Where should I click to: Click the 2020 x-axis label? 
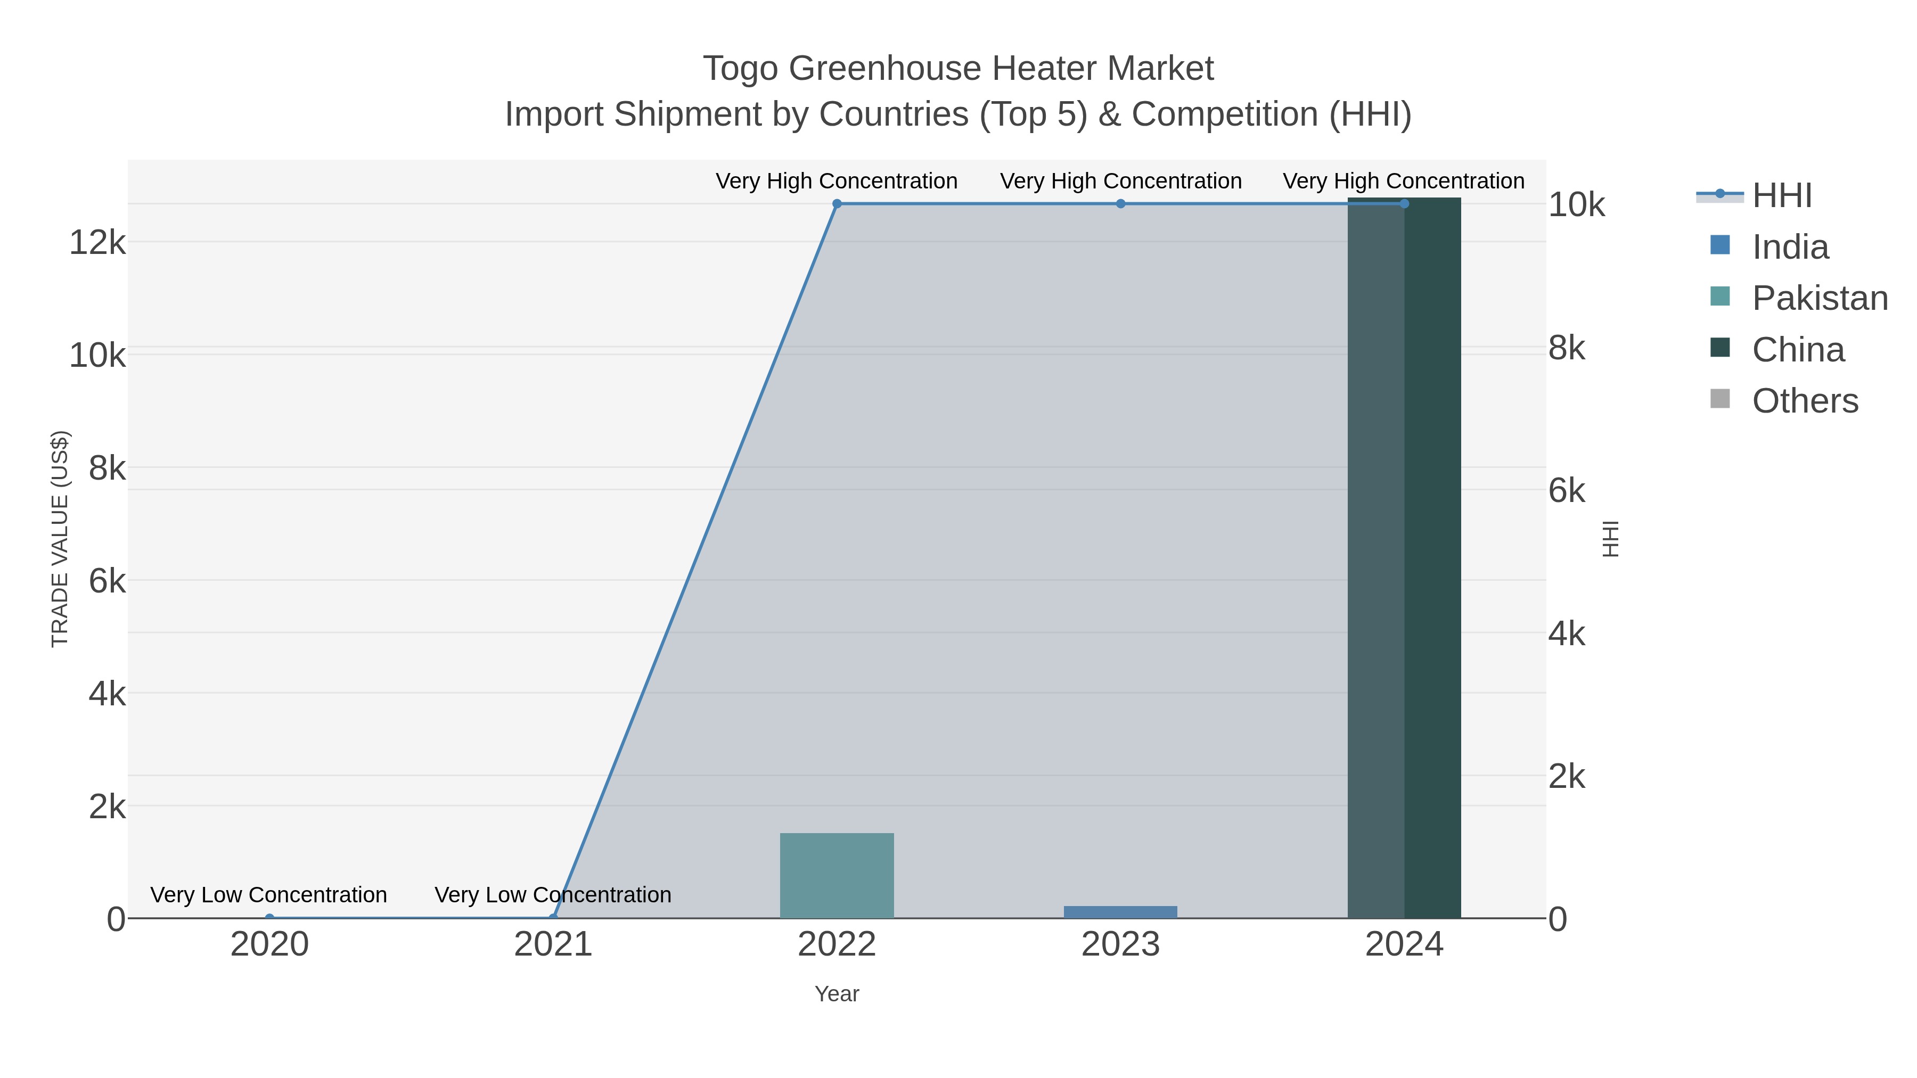pos(269,945)
